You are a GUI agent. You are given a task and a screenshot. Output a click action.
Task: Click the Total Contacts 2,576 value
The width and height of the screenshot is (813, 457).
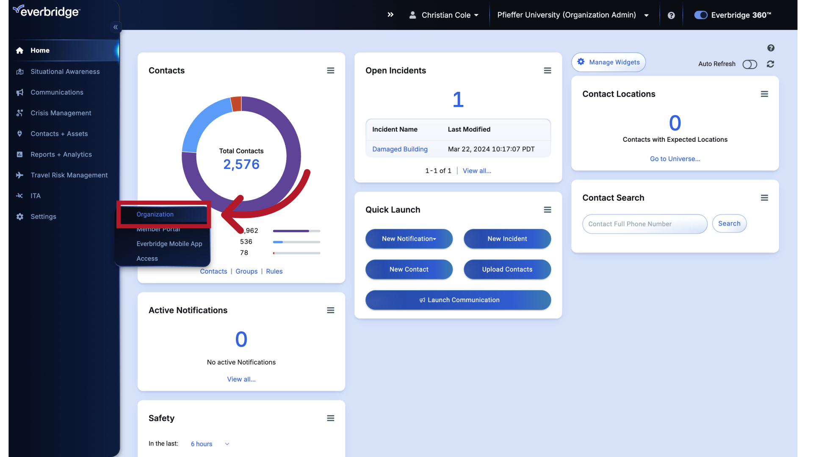pyautogui.click(x=241, y=164)
